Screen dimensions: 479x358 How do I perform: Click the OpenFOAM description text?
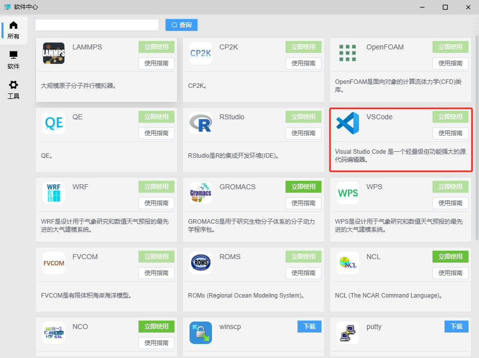(398, 86)
